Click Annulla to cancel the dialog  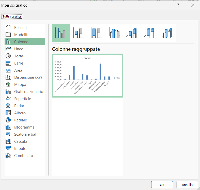pos(187,185)
